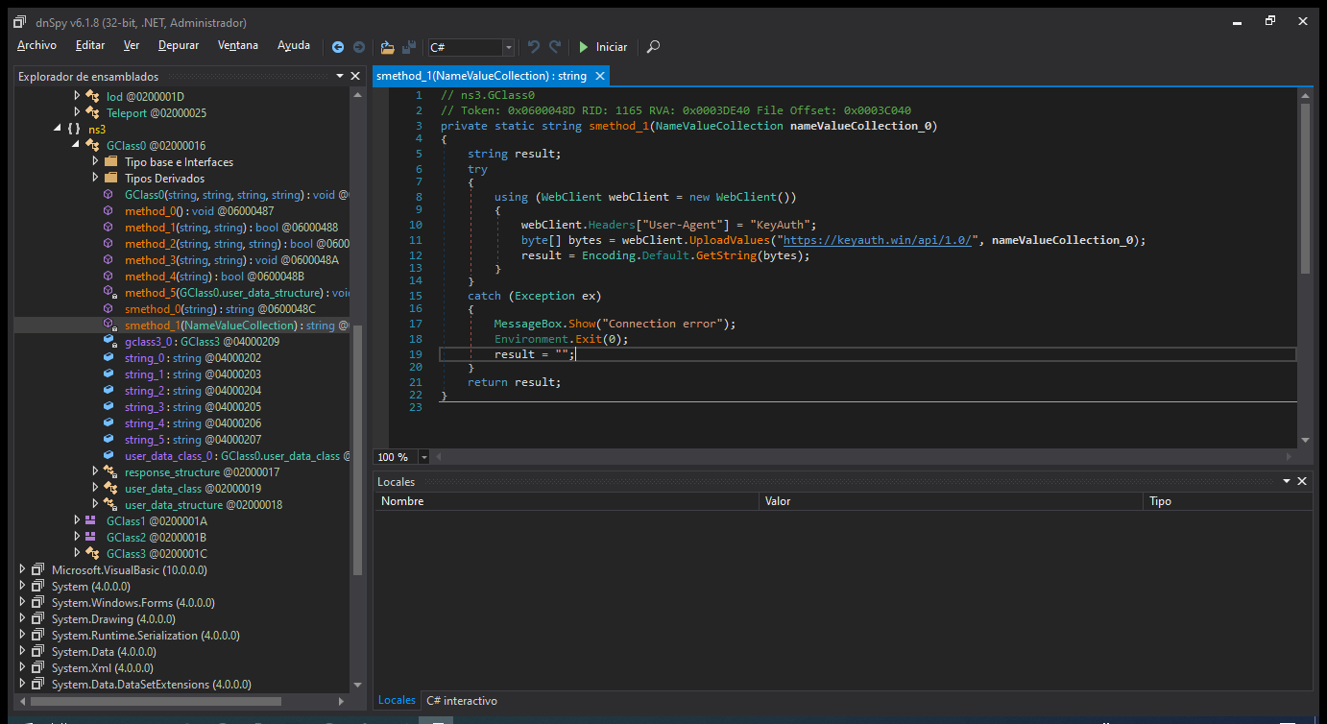Collapse the GClass0 class node
Image resolution: width=1327 pixels, height=724 pixels.
[76, 145]
